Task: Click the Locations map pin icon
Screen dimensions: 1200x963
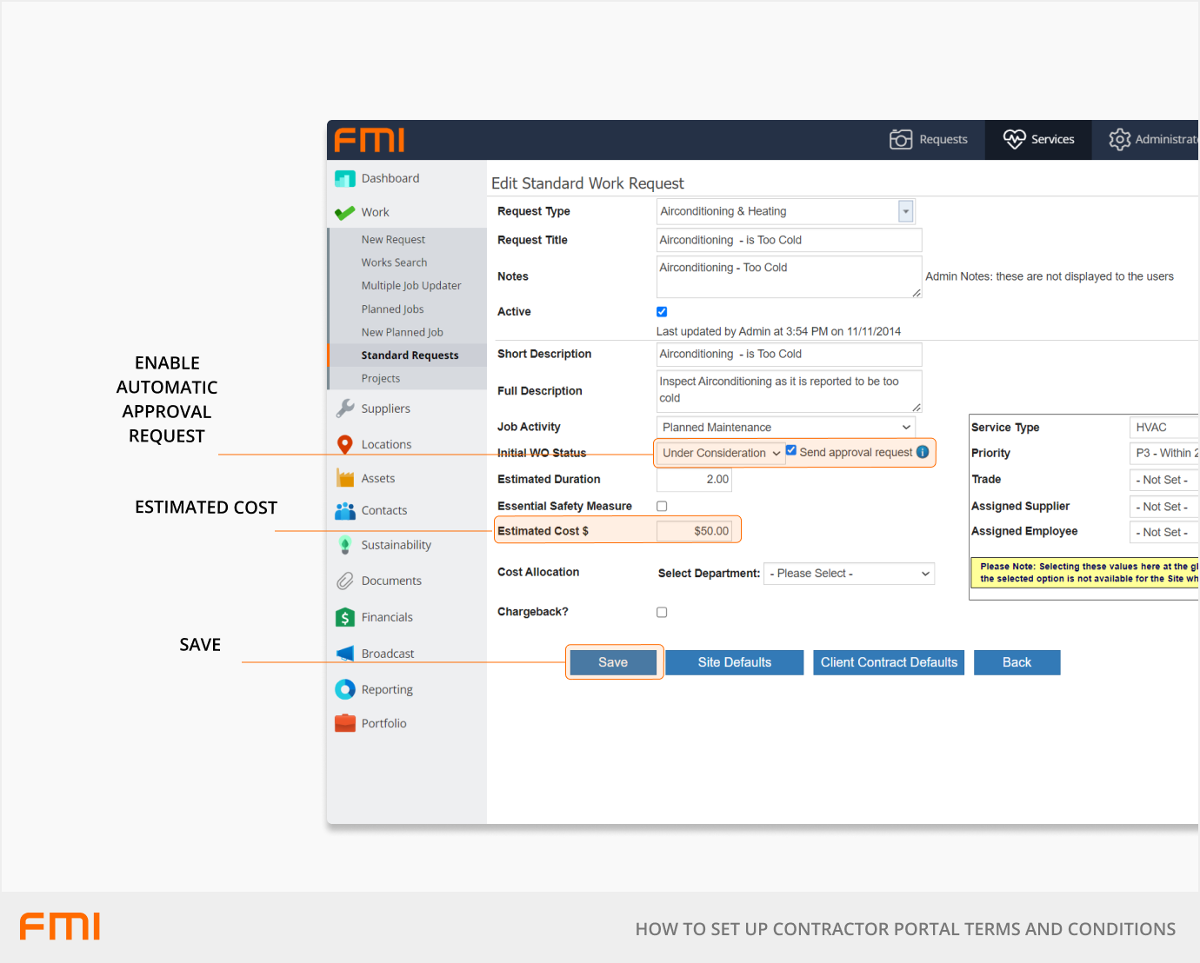Action: coord(345,444)
